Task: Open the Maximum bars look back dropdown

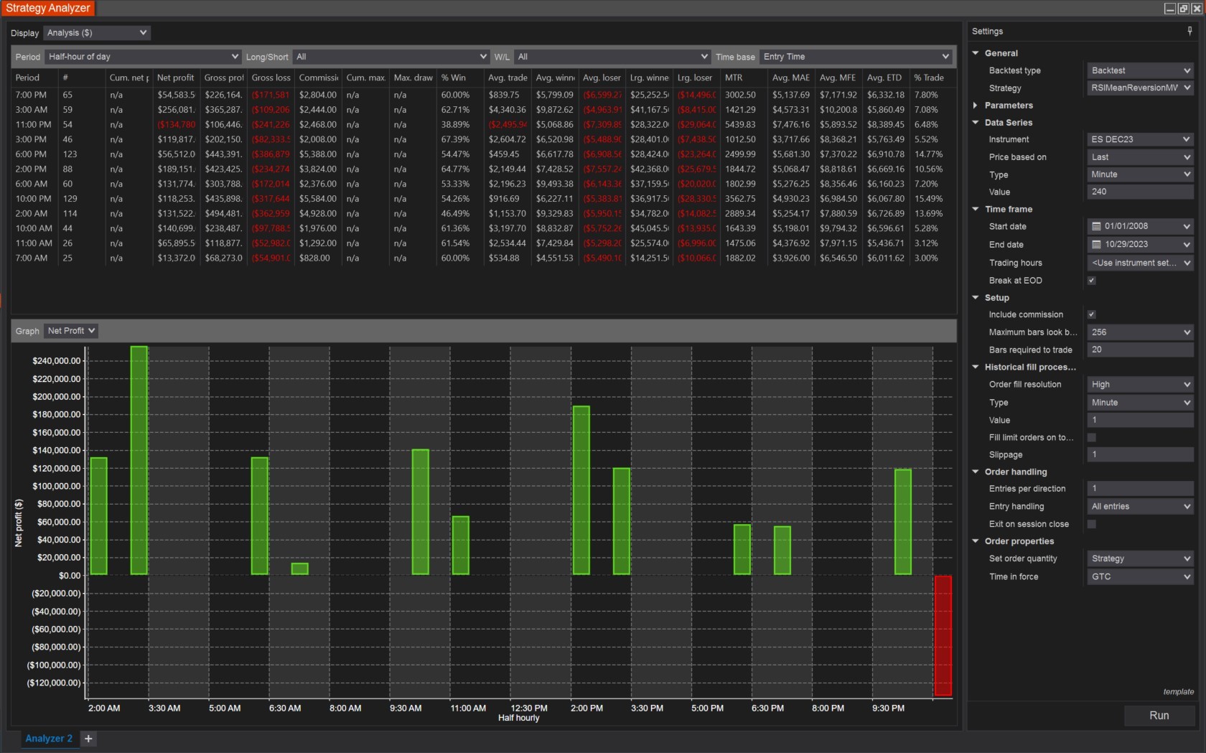Action: (1141, 332)
